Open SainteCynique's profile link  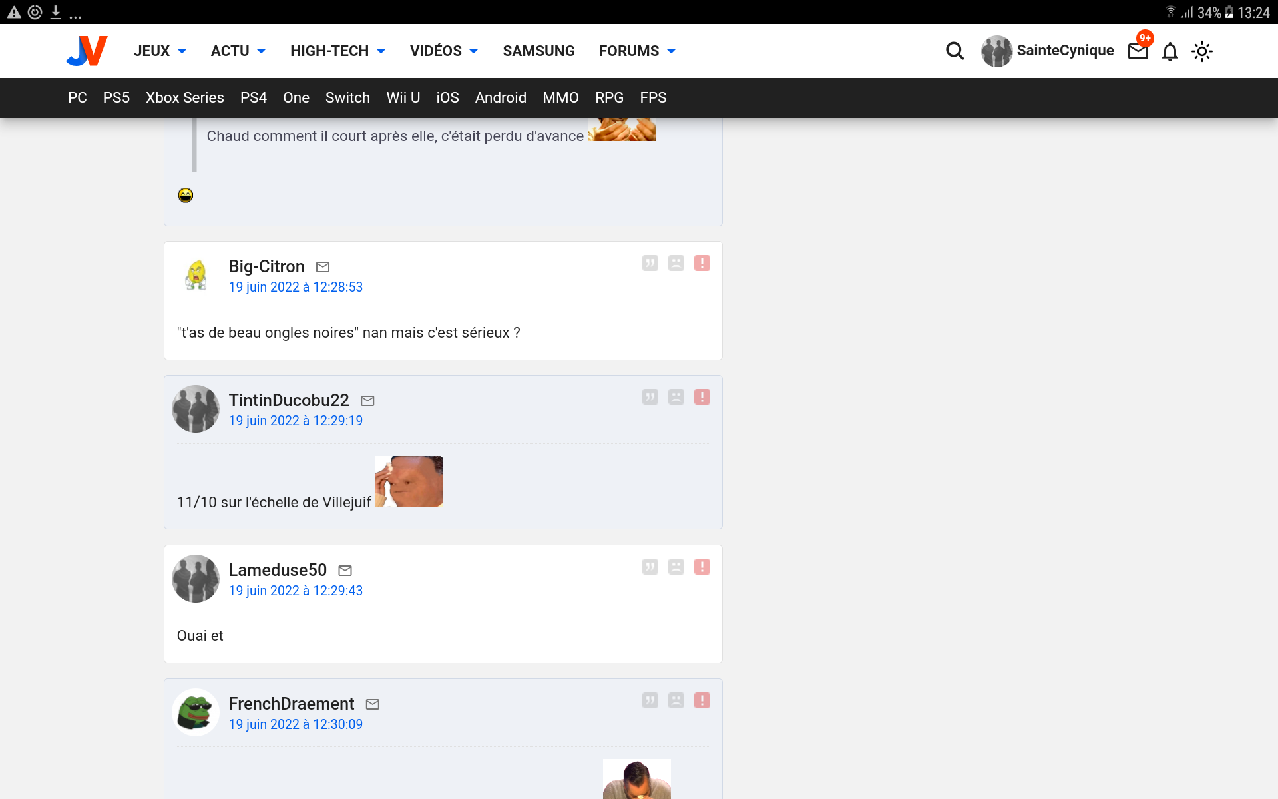1064,51
